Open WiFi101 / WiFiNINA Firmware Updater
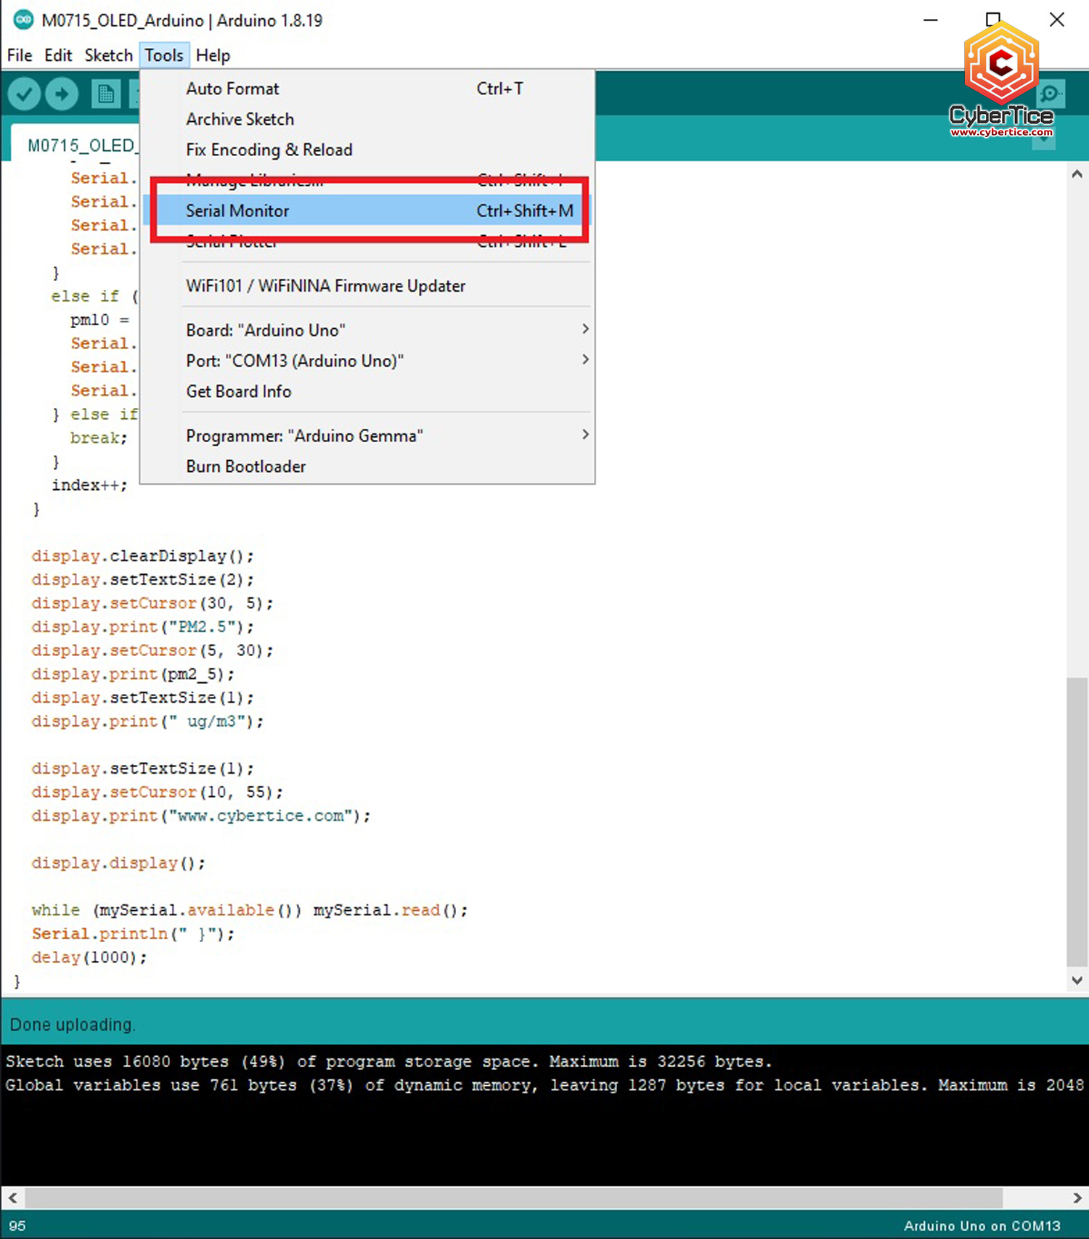This screenshot has width=1089, height=1239. coord(325,286)
